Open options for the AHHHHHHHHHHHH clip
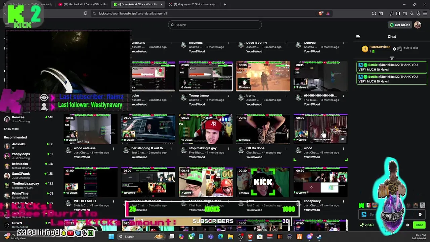The width and height of the screenshot is (430, 242). (x=343, y=96)
